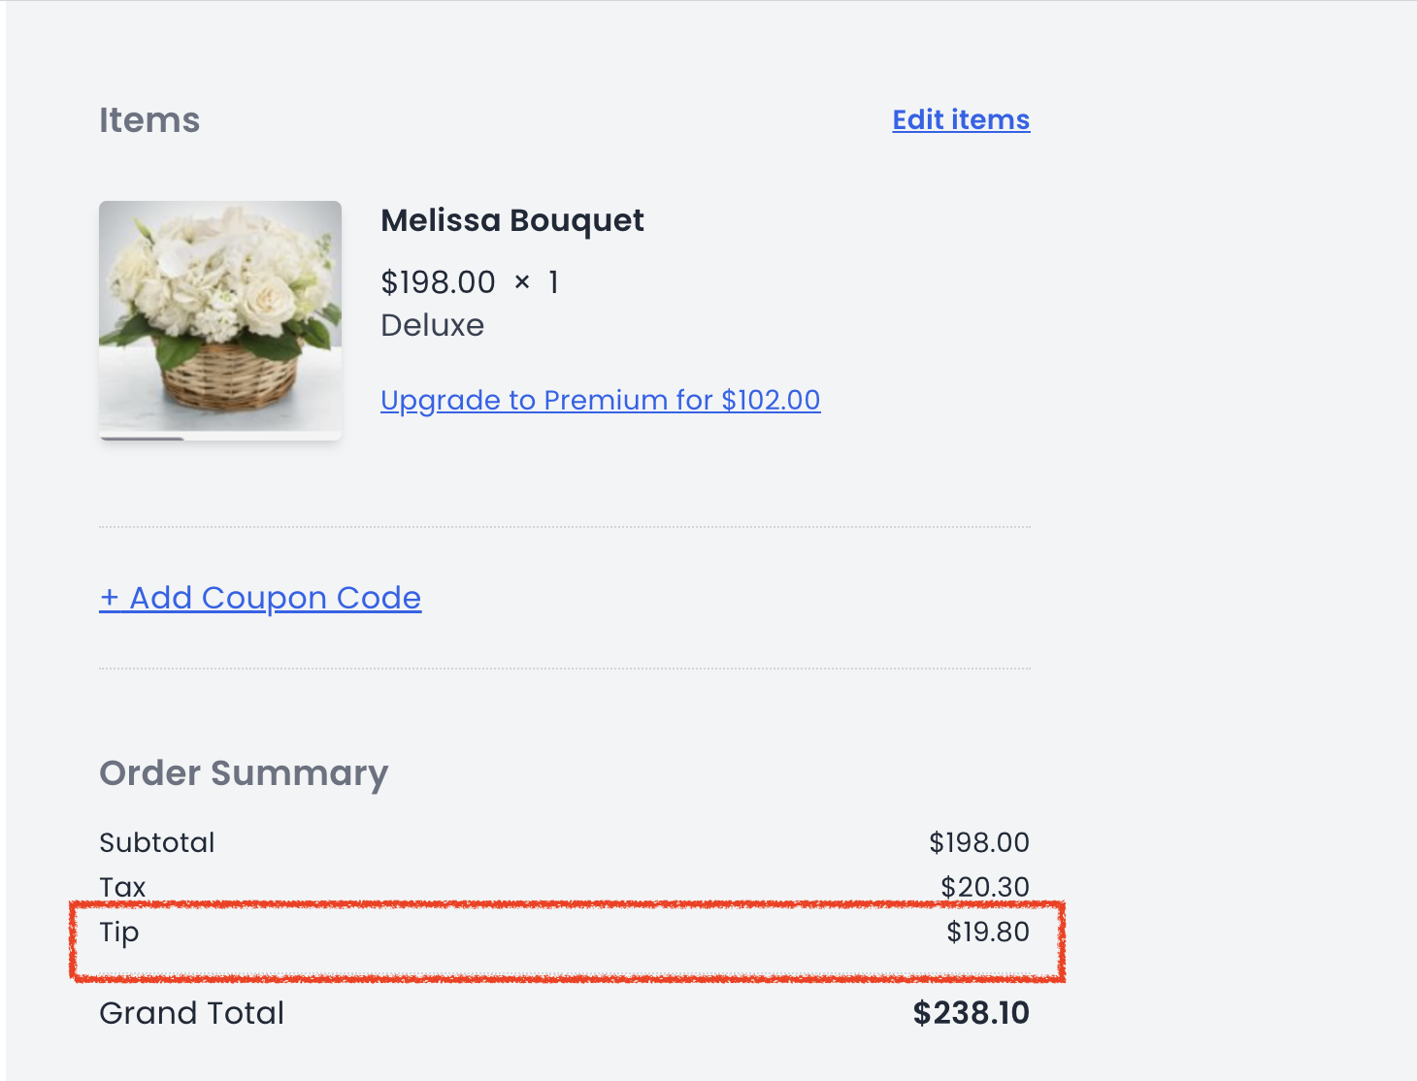Image resolution: width=1417 pixels, height=1081 pixels.
Task: Click the Edit items link
Action: (961, 119)
